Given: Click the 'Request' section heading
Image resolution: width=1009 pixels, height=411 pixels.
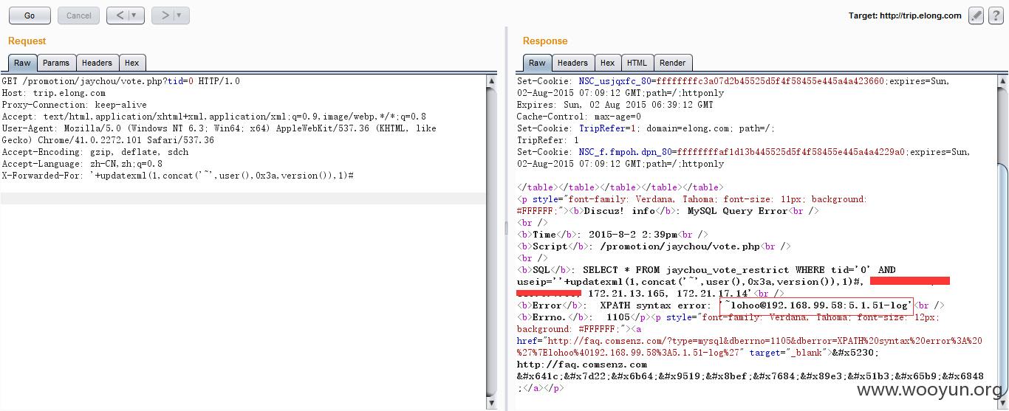Looking at the screenshot, I should (27, 41).
